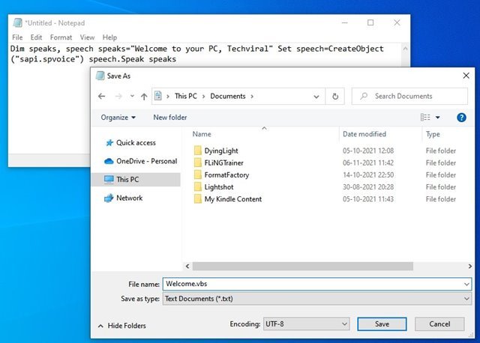Click the My Kindle Content folder icon

[198, 198]
